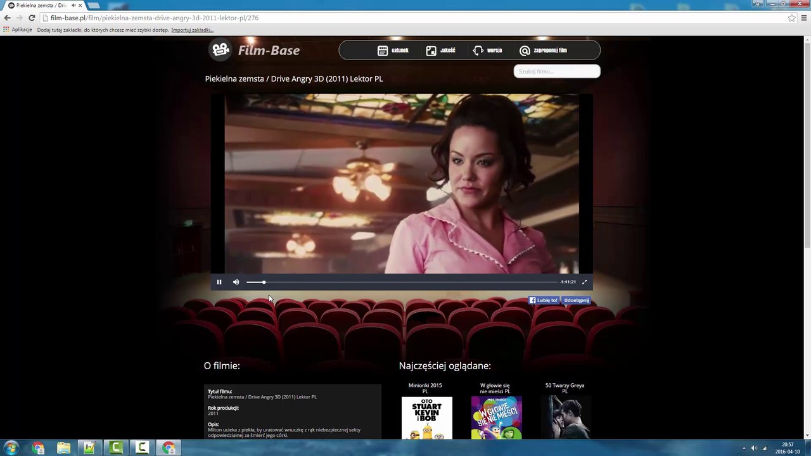The width and height of the screenshot is (811, 456).
Task: Open the green chart app in taskbar
Action: [x=89, y=448]
